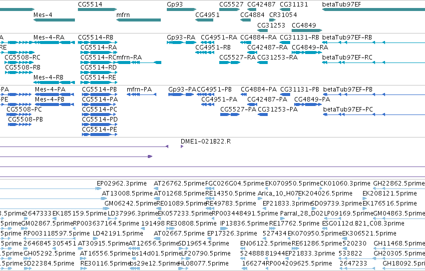425x271 pixels.
Task: Select protein CG5514-PE
Action: click(x=99, y=134)
